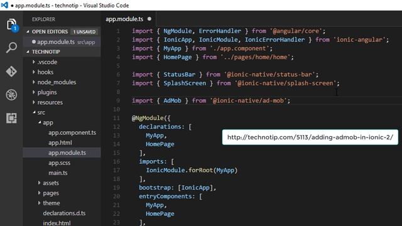The image size is (402, 226).
Task: Open index.html in the explorer
Action: [x=57, y=223]
